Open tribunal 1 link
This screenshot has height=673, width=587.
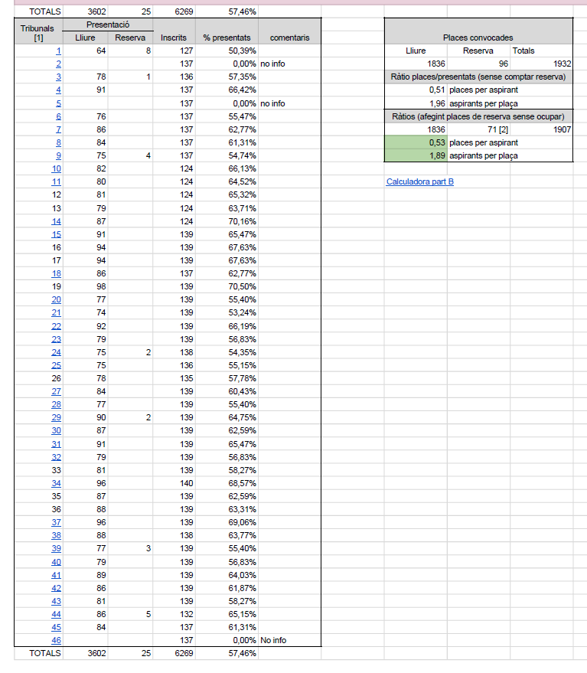click(58, 51)
